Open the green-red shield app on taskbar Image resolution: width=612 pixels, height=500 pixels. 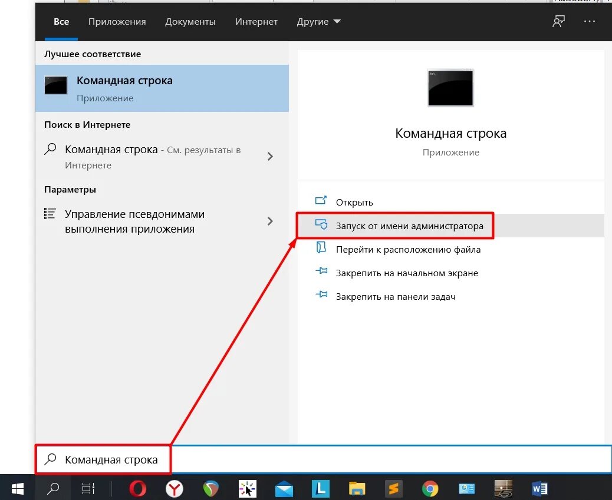tap(210, 489)
